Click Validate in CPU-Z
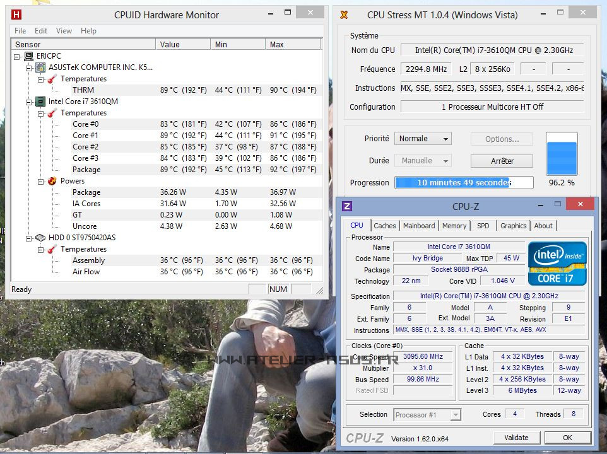The width and height of the screenshot is (607, 454). click(x=517, y=437)
